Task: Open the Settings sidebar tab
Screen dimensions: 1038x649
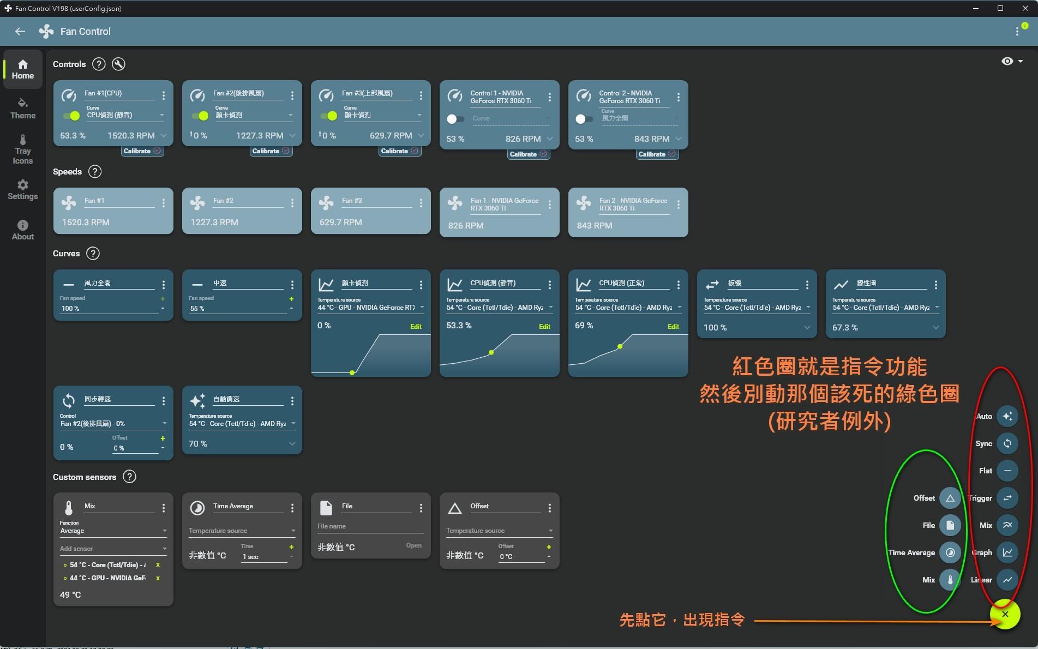Action: click(23, 190)
